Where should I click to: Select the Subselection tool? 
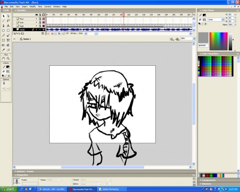click(x=8, y=16)
